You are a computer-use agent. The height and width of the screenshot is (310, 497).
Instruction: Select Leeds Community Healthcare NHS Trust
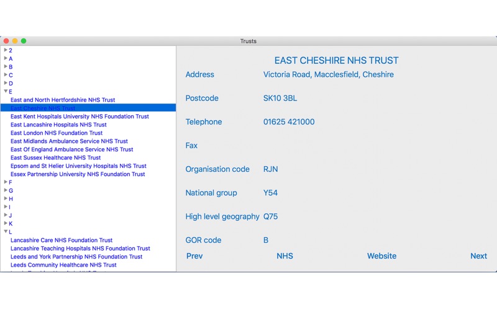click(63, 265)
